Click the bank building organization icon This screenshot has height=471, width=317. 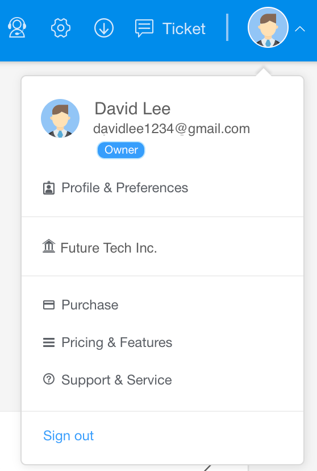pyautogui.click(x=49, y=246)
